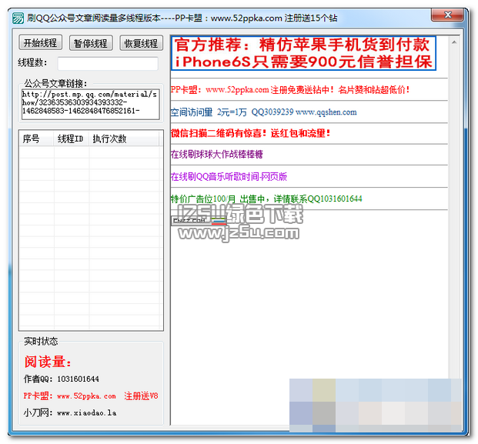Click the 小刀网 www.xiaodao.la text

pyautogui.click(x=70, y=413)
